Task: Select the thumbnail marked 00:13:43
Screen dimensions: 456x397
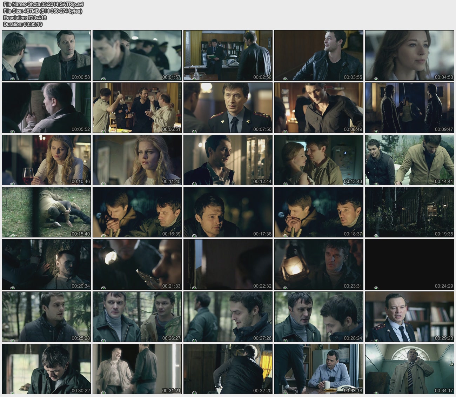Action: (x=318, y=160)
